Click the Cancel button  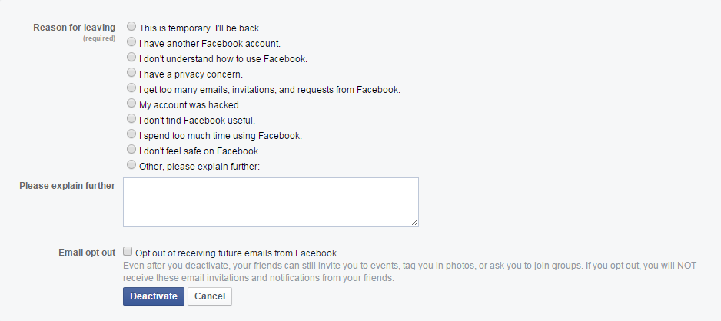point(209,296)
